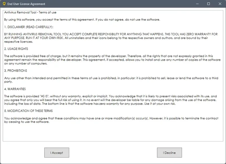Click the blank area of the license text box
The height and width of the screenshot is (164, 226).
click(x=113, y=132)
